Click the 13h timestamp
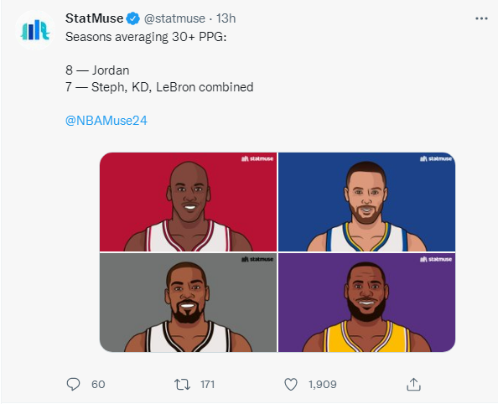Screen dimensions: 498x404 point(226,18)
